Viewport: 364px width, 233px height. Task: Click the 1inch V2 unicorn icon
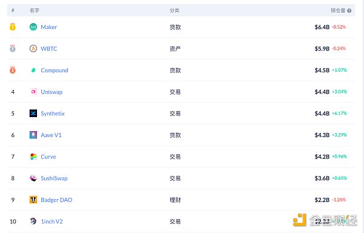pyautogui.click(x=33, y=221)
